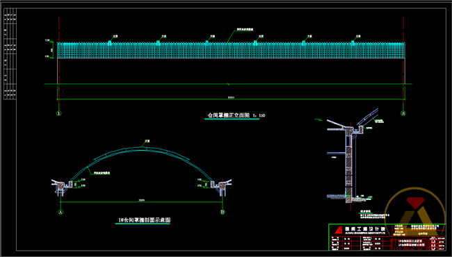Click grid bubble B under the arch section
Viewport: 452px width, 257px height.
(223, 212)
